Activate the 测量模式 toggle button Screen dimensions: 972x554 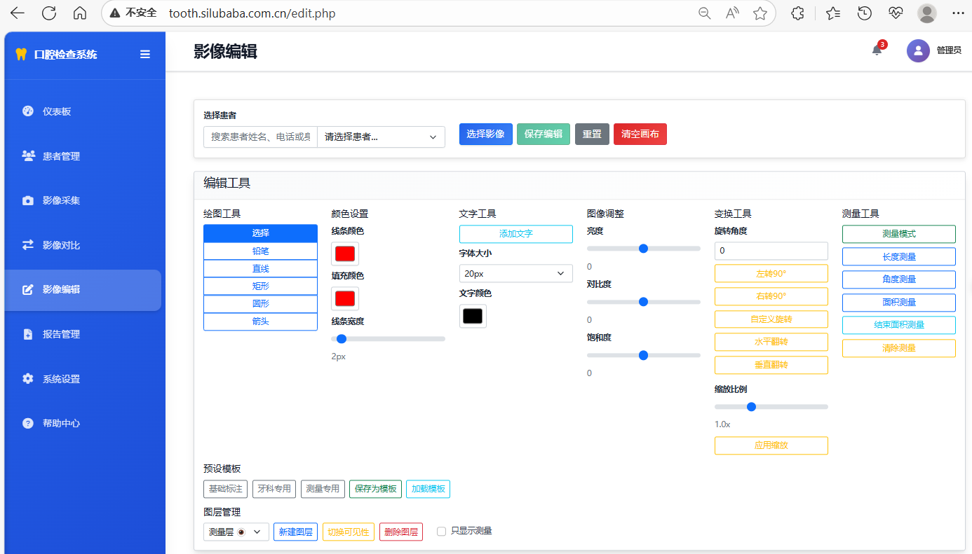898,234
